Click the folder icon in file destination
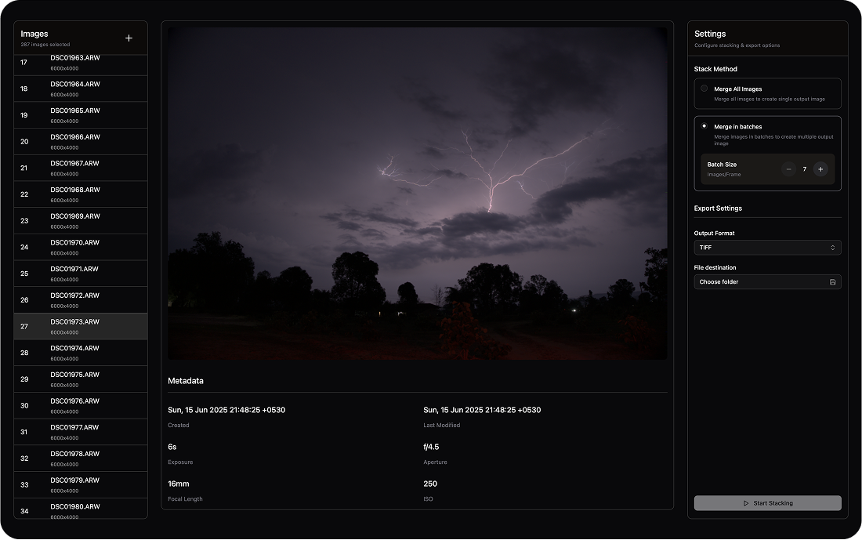This screenshot has width=862, height=540. [832, 282]
